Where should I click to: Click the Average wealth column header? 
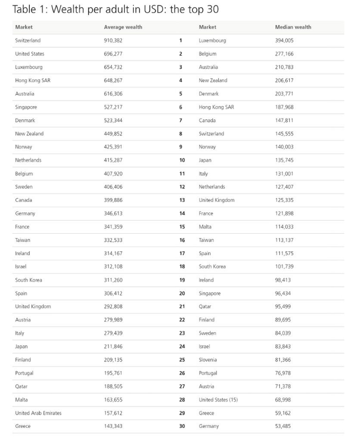123,27
